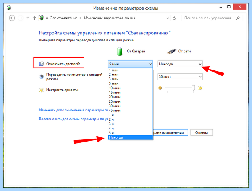Image resolution: width=252 pixels, height=191 pixels.
Task: Click the power plug icon От сети
Action: pyautogui.click(x=171, y=52)
